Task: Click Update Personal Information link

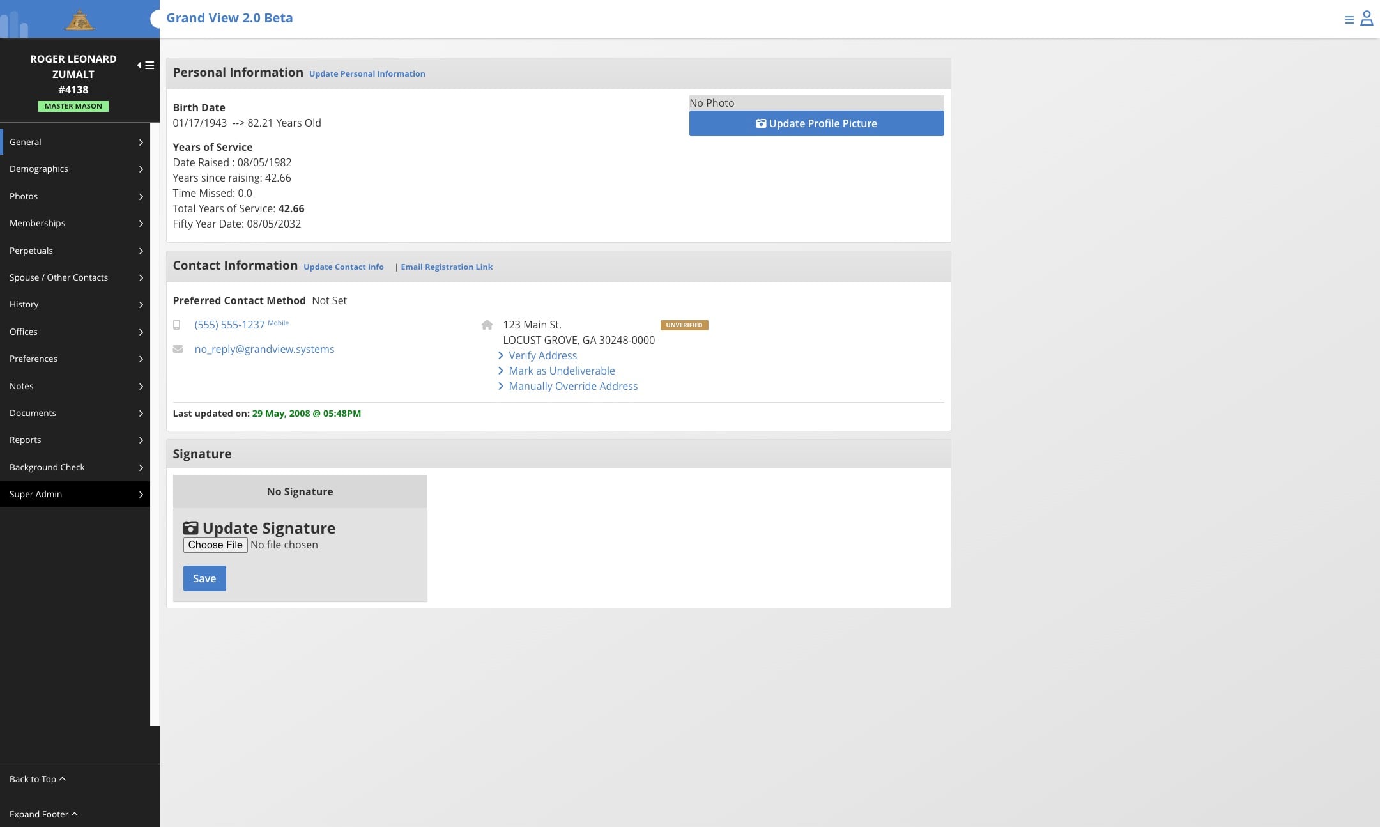Action: (x=367, y=74)
